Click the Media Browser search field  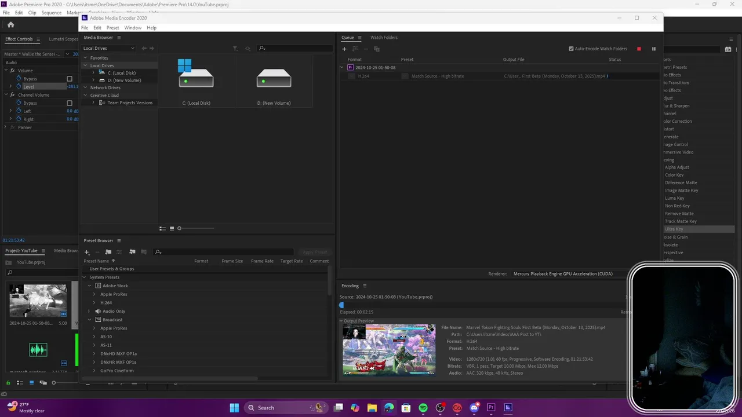pyautogui.click(x=294, y=49)
